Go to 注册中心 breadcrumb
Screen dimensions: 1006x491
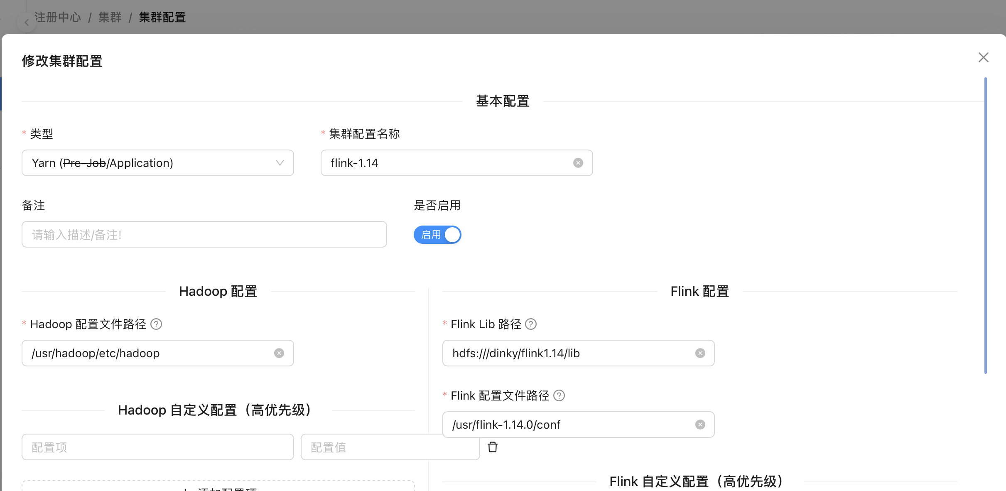(x=57, y=17)
